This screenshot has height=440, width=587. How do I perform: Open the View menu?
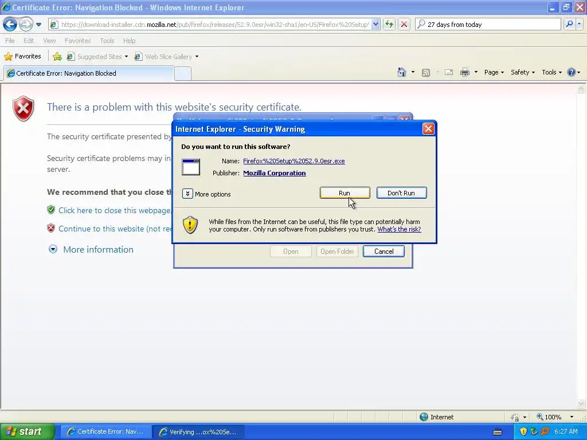(49, 41)
